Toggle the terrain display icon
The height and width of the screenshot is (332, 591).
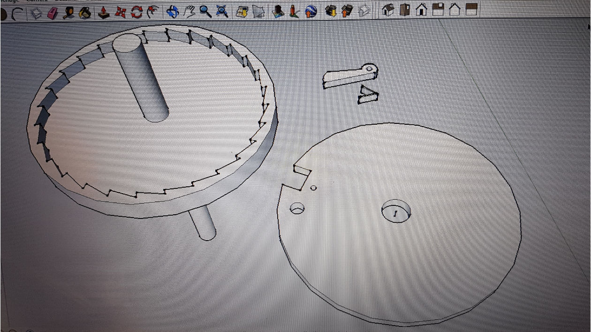(x=258, y=11)
